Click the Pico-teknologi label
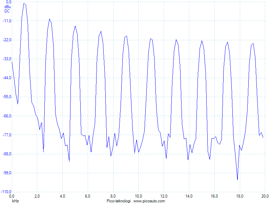The height and width of the screenshot is (203, 271). [x=119, y=201]
